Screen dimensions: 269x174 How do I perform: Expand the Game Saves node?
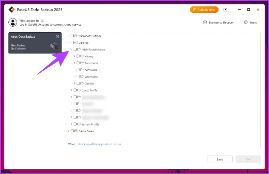click(69, 131)
